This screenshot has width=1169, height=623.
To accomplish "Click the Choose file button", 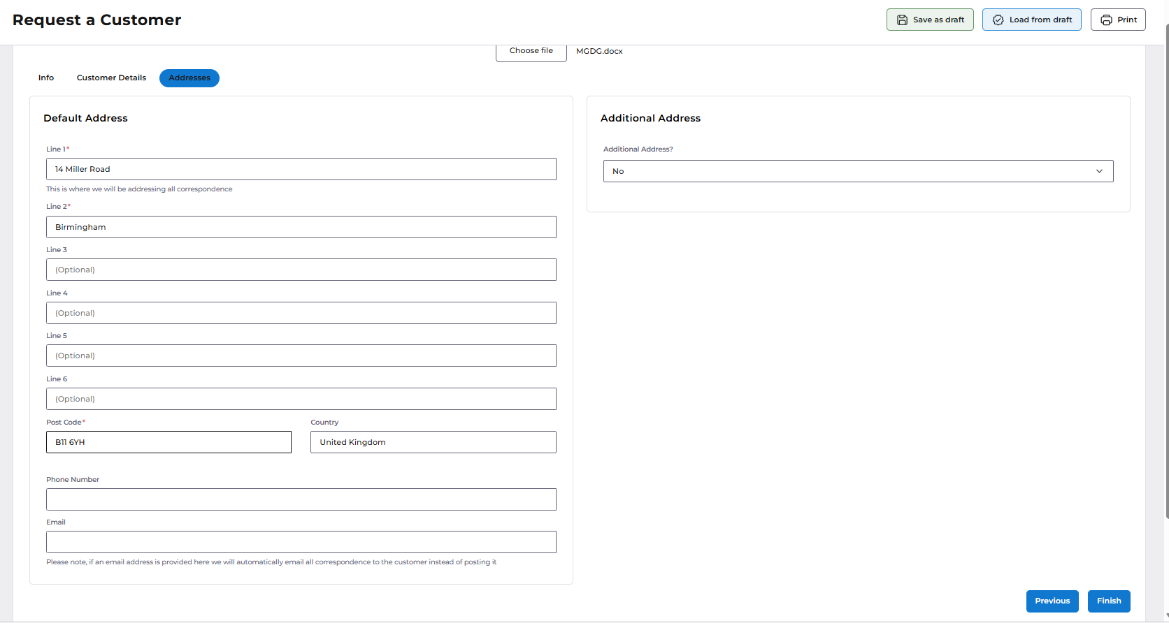I will click(531, 52).
